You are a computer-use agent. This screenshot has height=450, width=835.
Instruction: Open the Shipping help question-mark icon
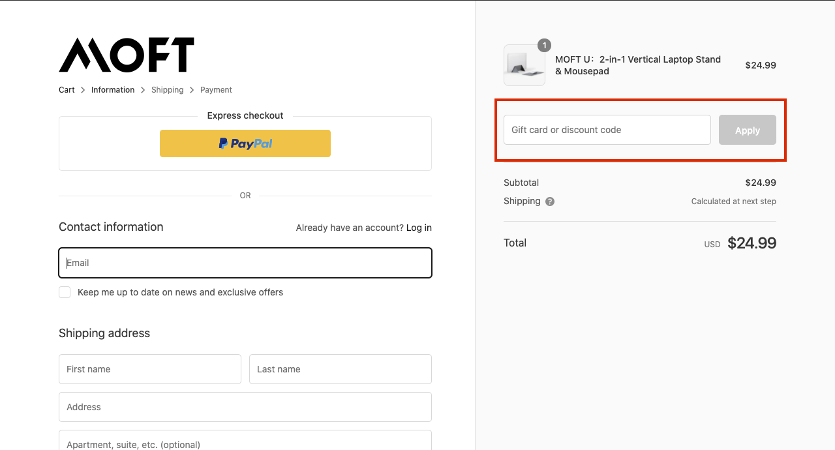(550, 202)
